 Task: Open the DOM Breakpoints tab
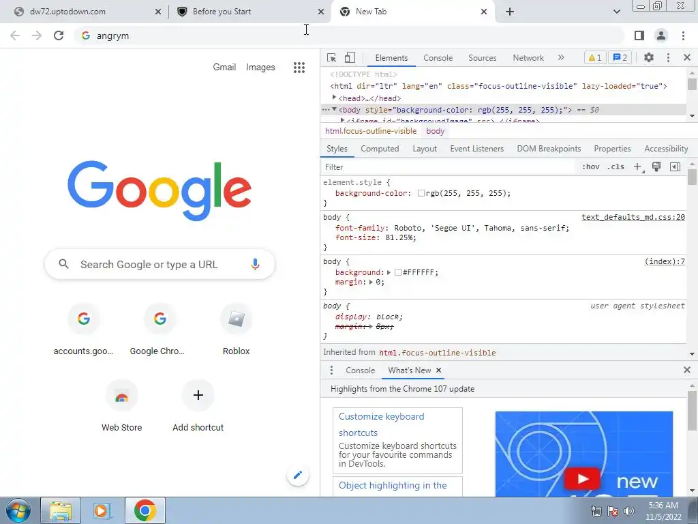[x=549, y=149]
